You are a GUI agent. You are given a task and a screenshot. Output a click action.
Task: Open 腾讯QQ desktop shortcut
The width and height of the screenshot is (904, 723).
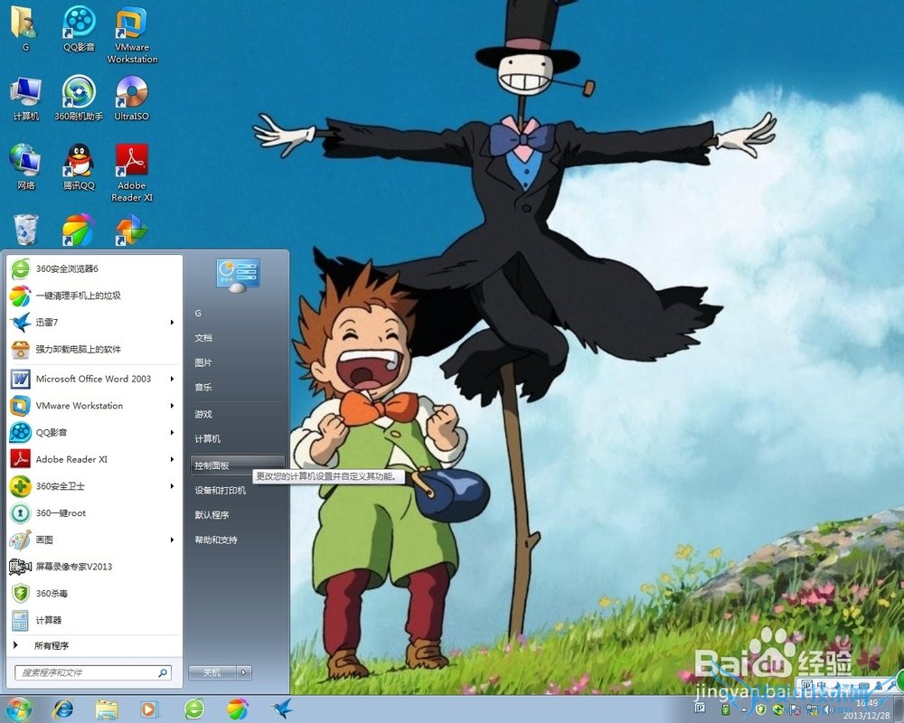tap(79, 163)
